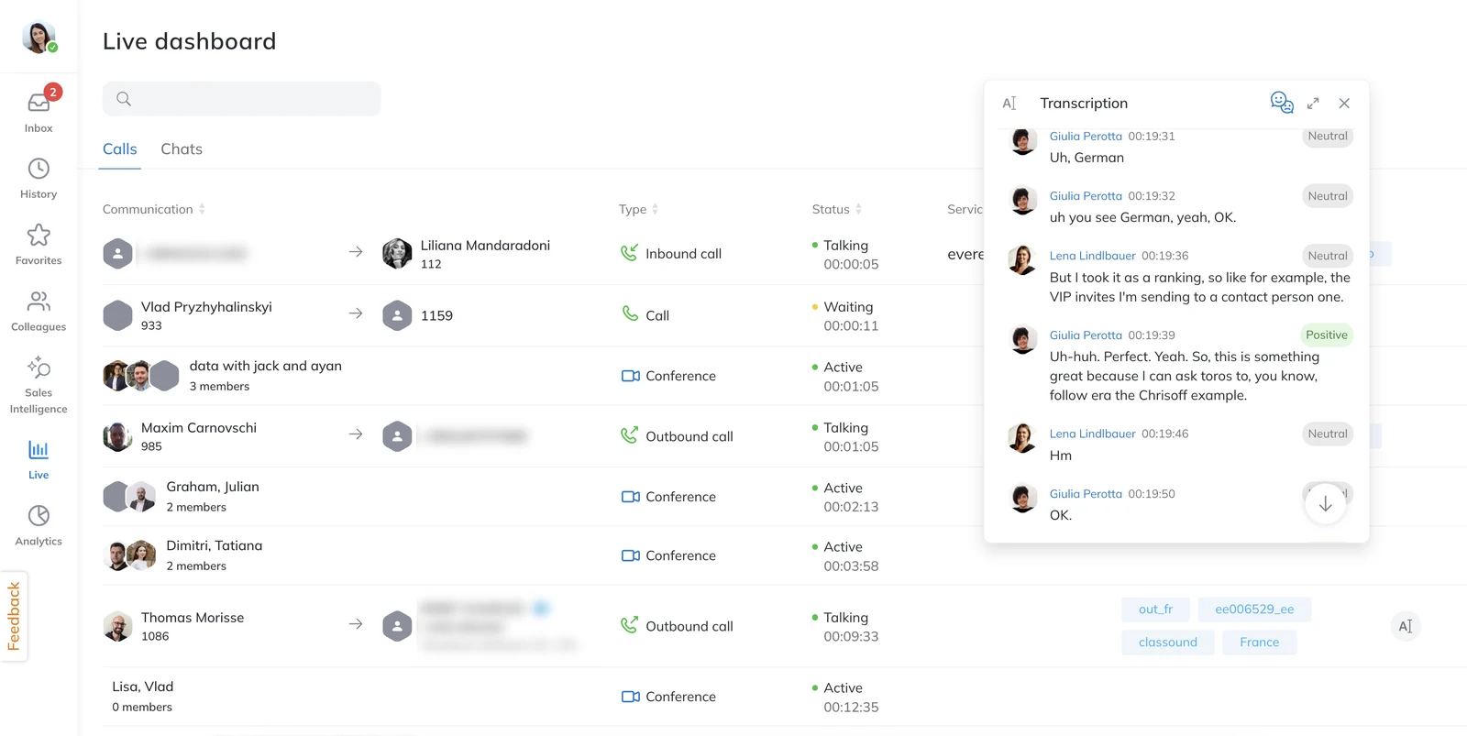Click the search magnifier icon

[124, 99]
